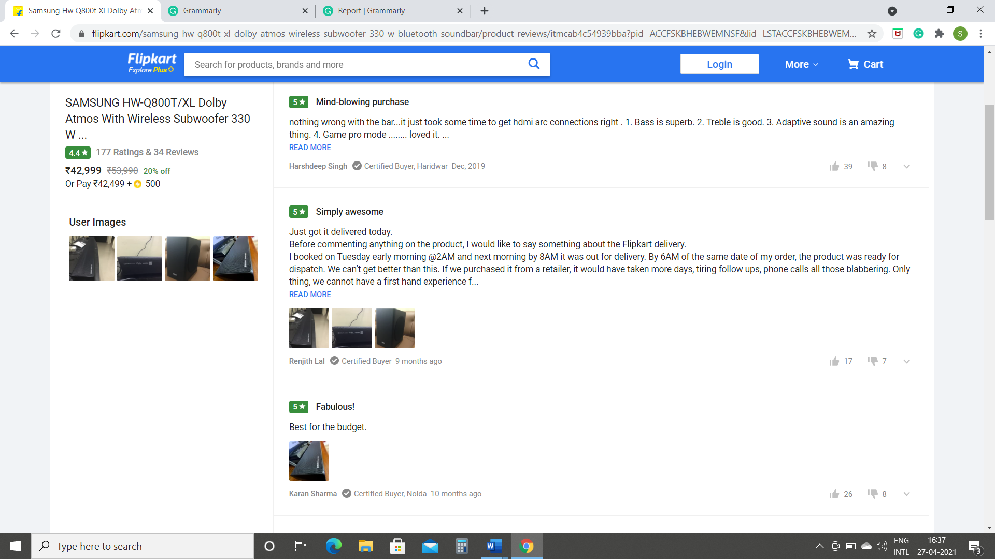Screen dimensions: 995x559
Task: Open the Chrome three-dot menu
Action: 980,34
